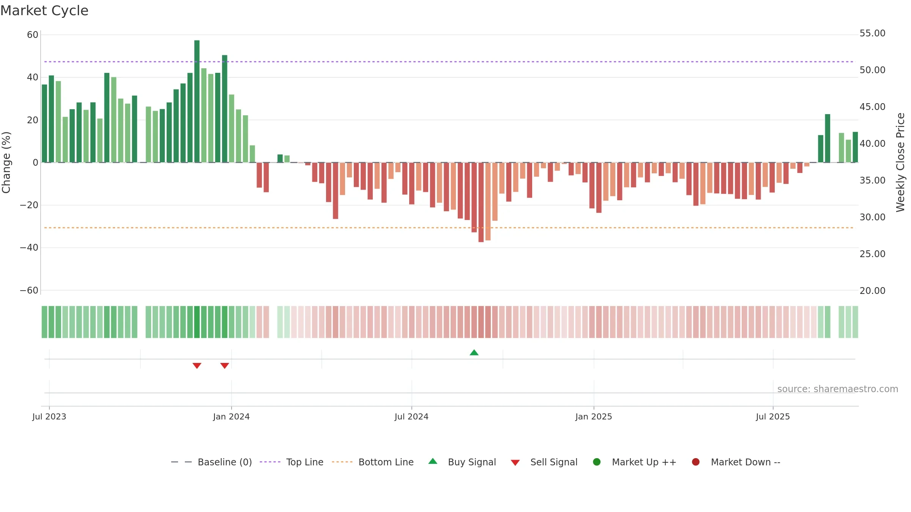
Task: Select the first red sell signal marker
Action: [197, 366]
